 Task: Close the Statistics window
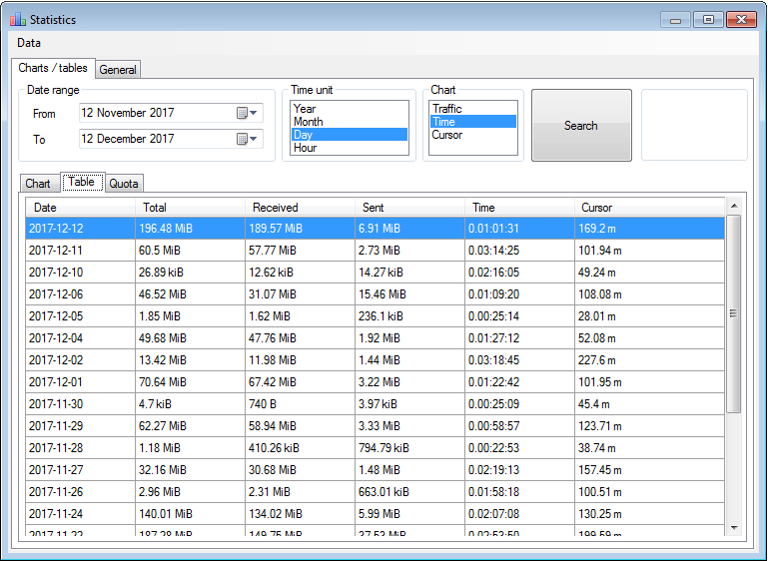point(741,20)
